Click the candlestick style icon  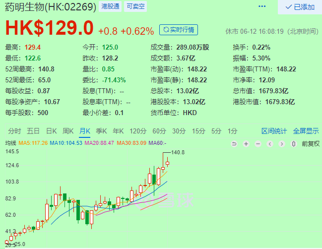294,144
